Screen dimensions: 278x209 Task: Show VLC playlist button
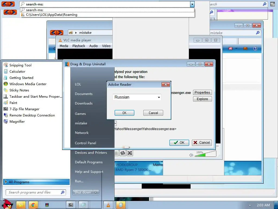(116, 153)
